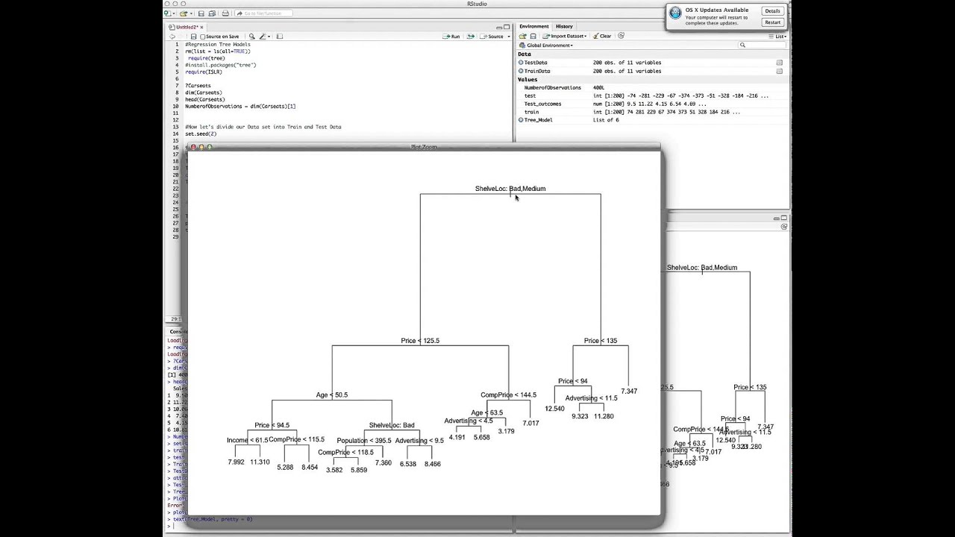Click the editor back navigation arrow
This screenshot has width=955, height=537.
pos(172,37)
